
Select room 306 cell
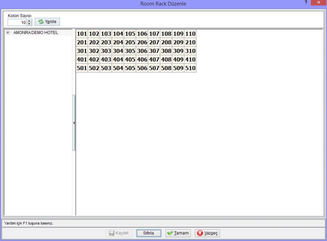(142, 51)
